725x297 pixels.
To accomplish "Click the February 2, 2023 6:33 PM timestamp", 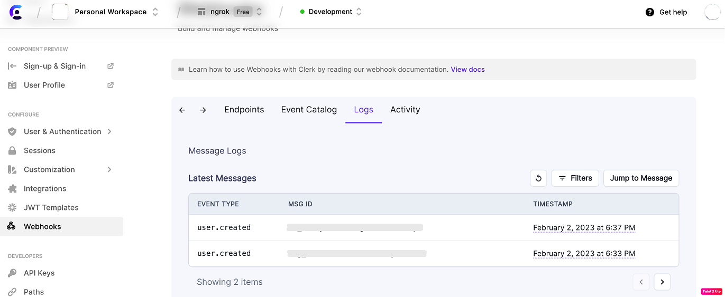I will pos(584,253).
